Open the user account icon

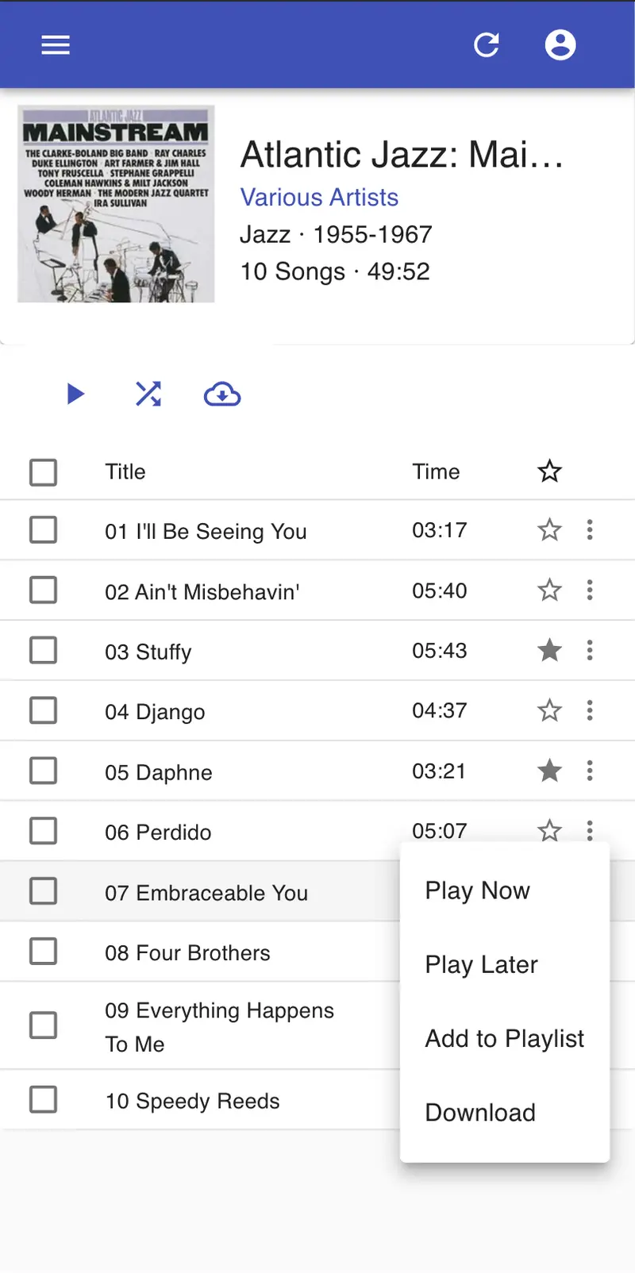[x=560, y=45]
